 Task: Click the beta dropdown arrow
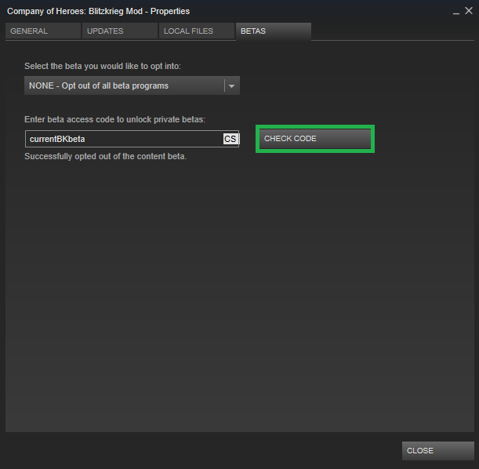tap(231, 85)
